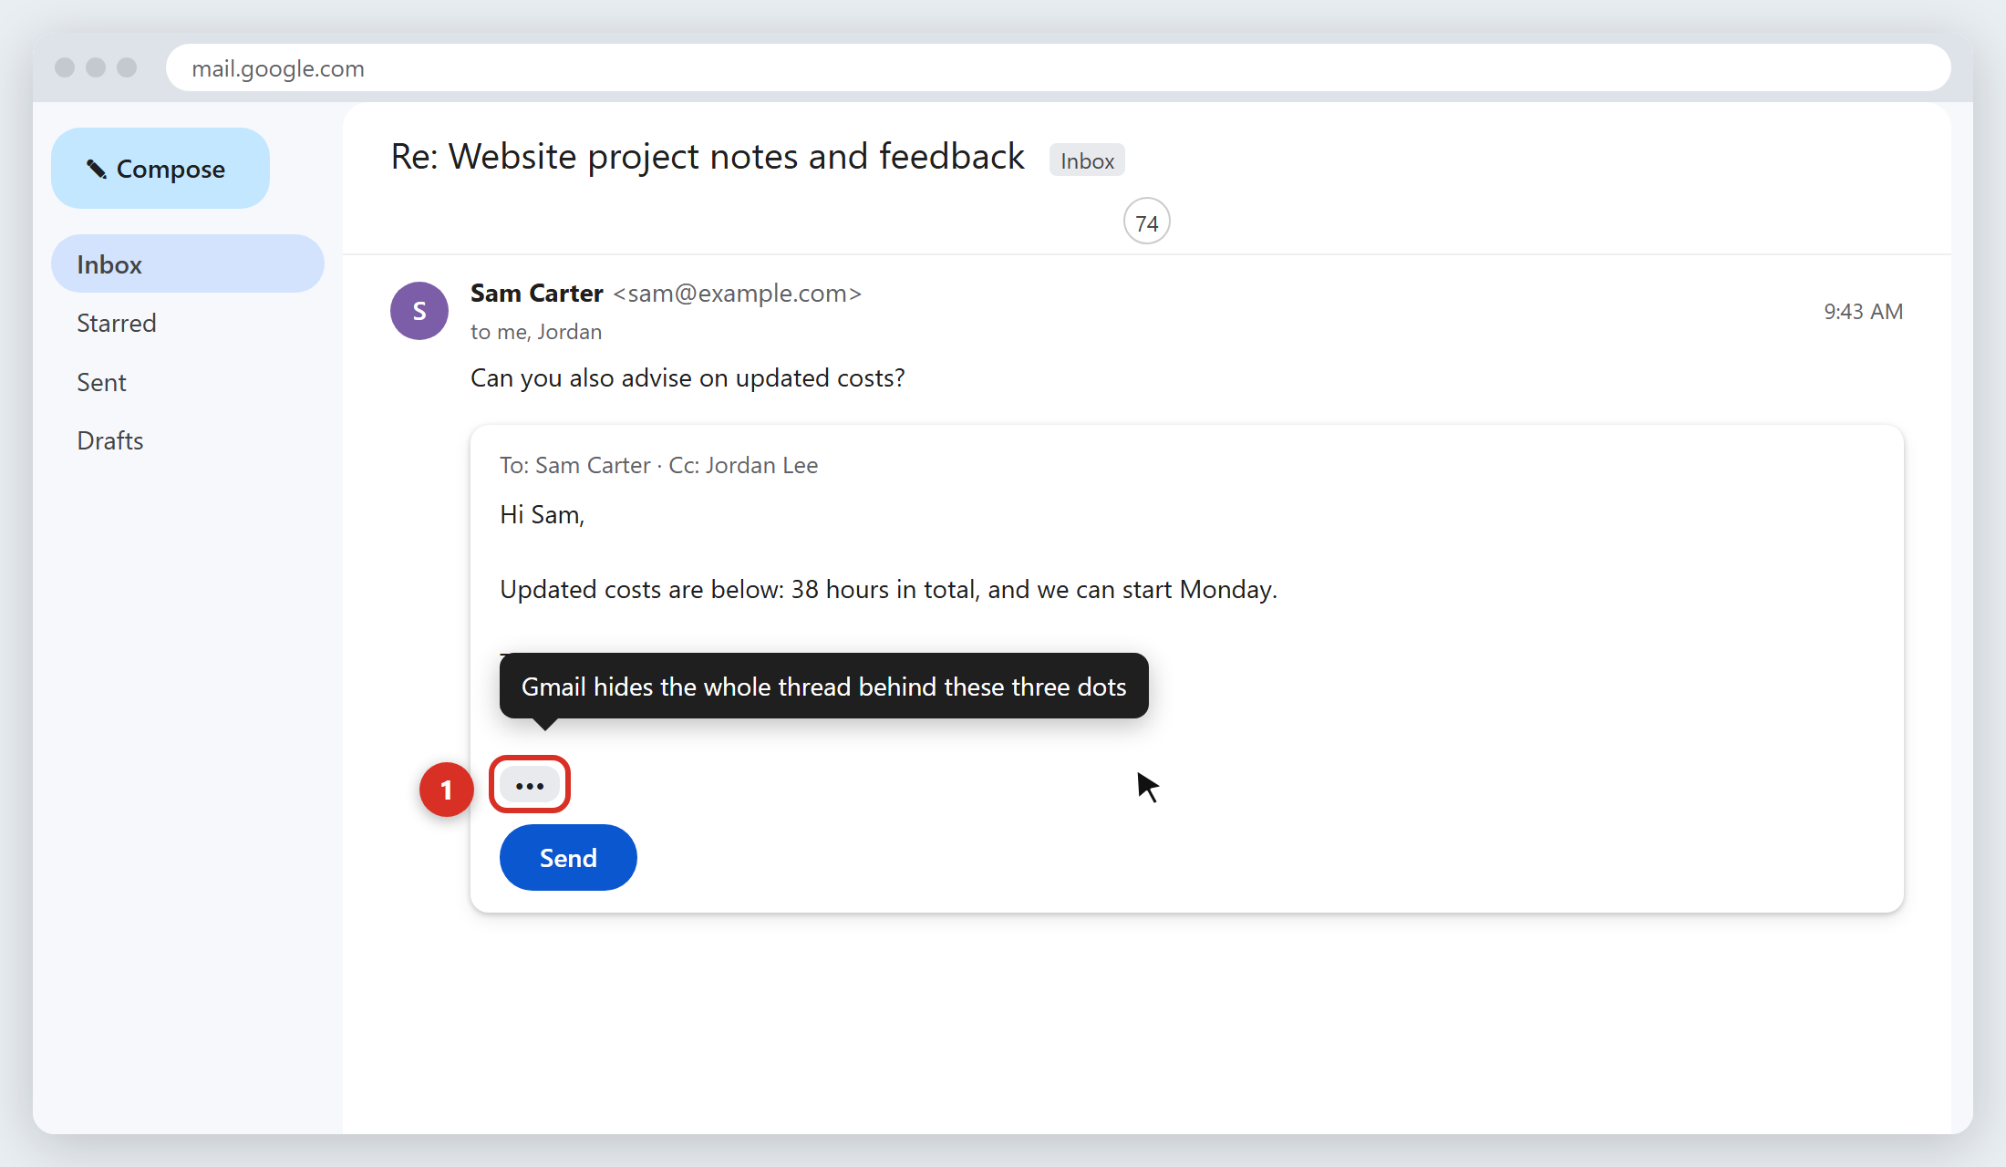Open the Drafts folder

[110, 441]
